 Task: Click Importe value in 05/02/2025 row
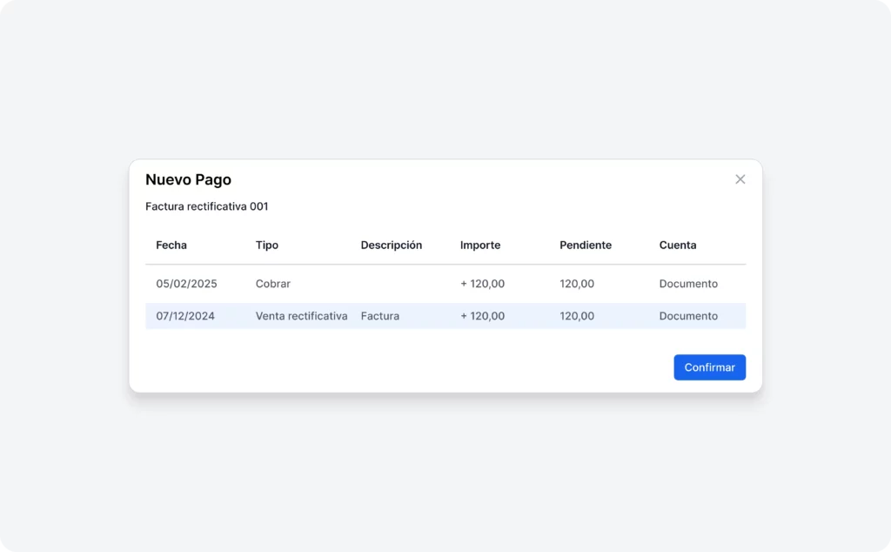click(482, 284)
